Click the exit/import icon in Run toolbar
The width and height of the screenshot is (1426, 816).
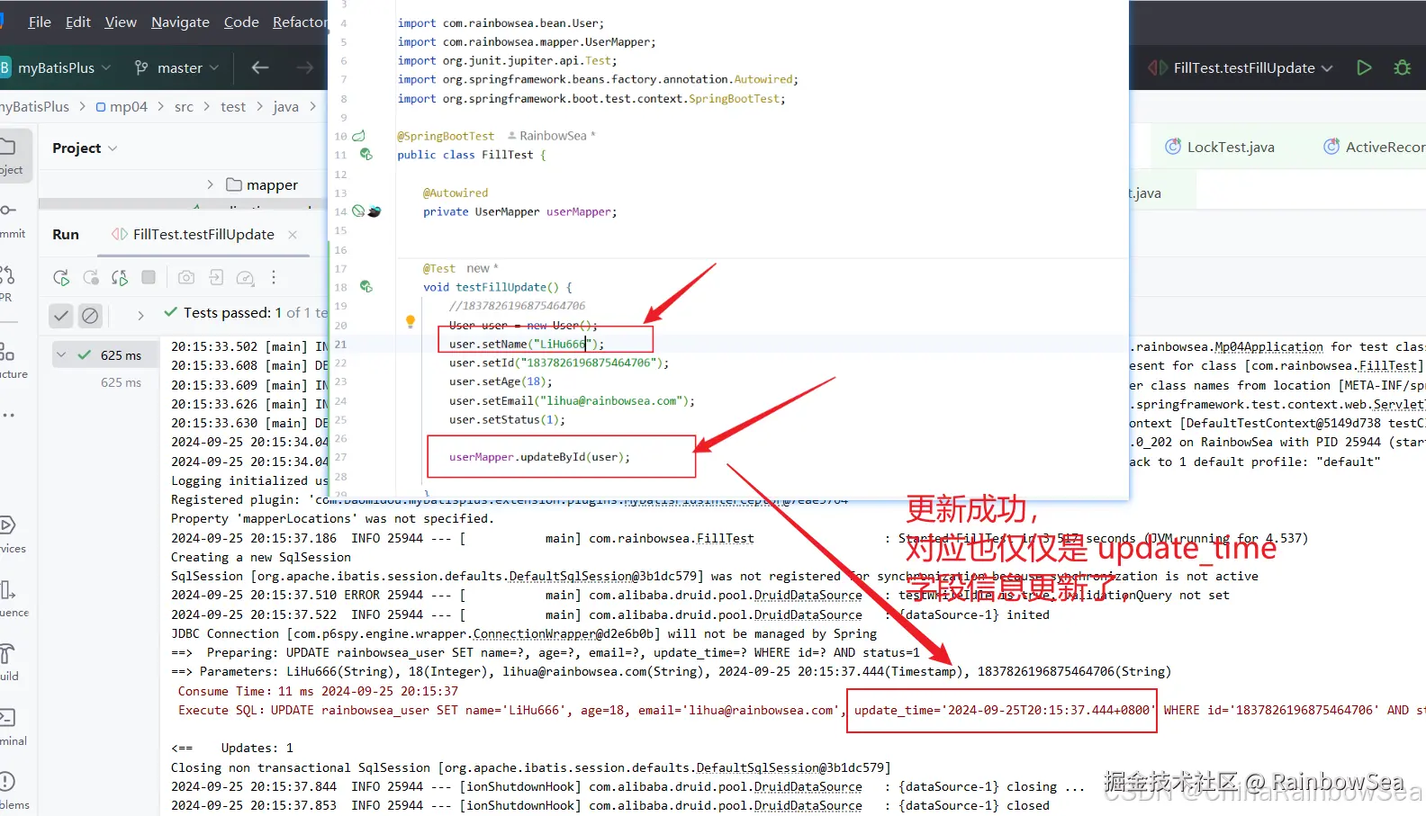[x=216, y=277]
